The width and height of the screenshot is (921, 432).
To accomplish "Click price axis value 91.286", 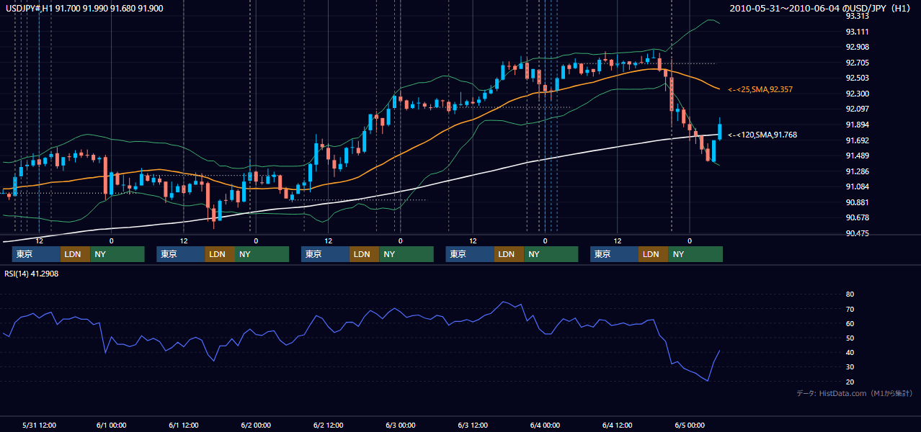I will (x=857, y=171).
